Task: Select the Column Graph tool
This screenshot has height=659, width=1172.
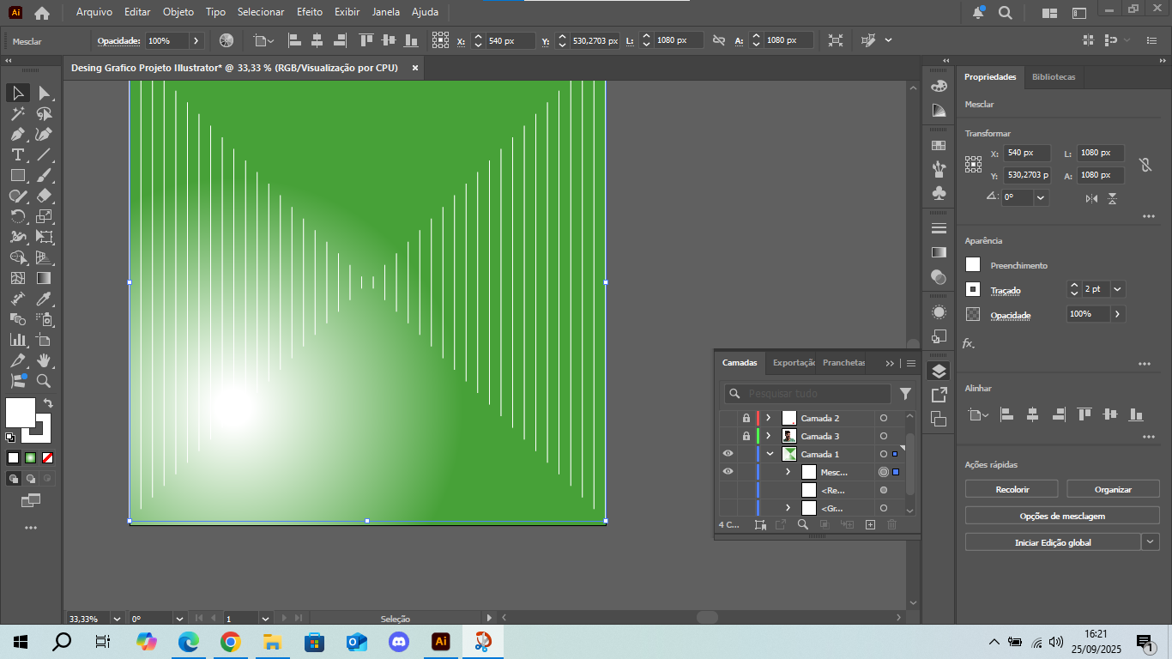Action: pyautogui.click(x=18, y=340)
